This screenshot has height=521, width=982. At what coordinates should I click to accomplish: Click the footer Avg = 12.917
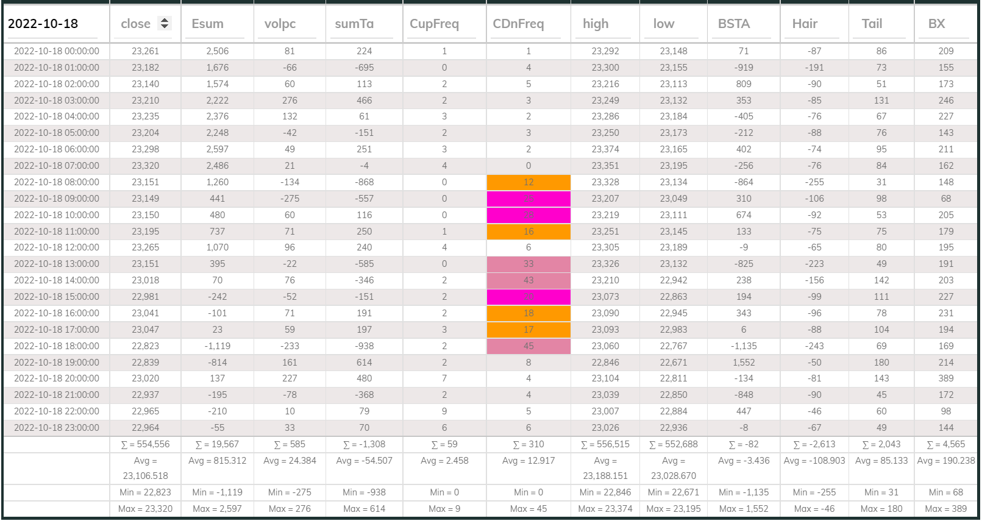click(x=528, y=461)
